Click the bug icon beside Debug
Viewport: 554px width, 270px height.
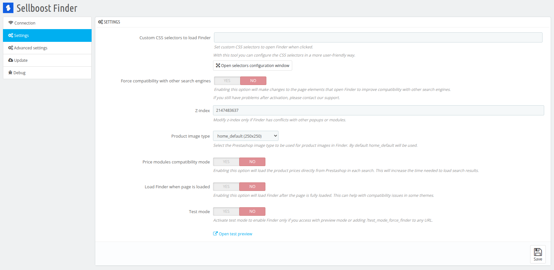coord(10,73)
